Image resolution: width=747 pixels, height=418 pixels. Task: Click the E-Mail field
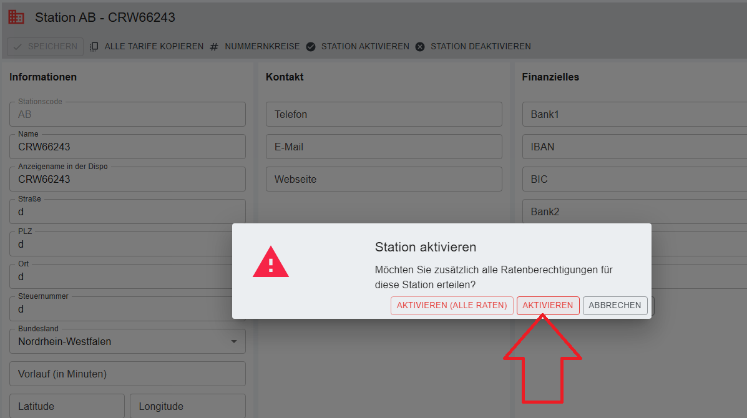click(x=384, y=147)
